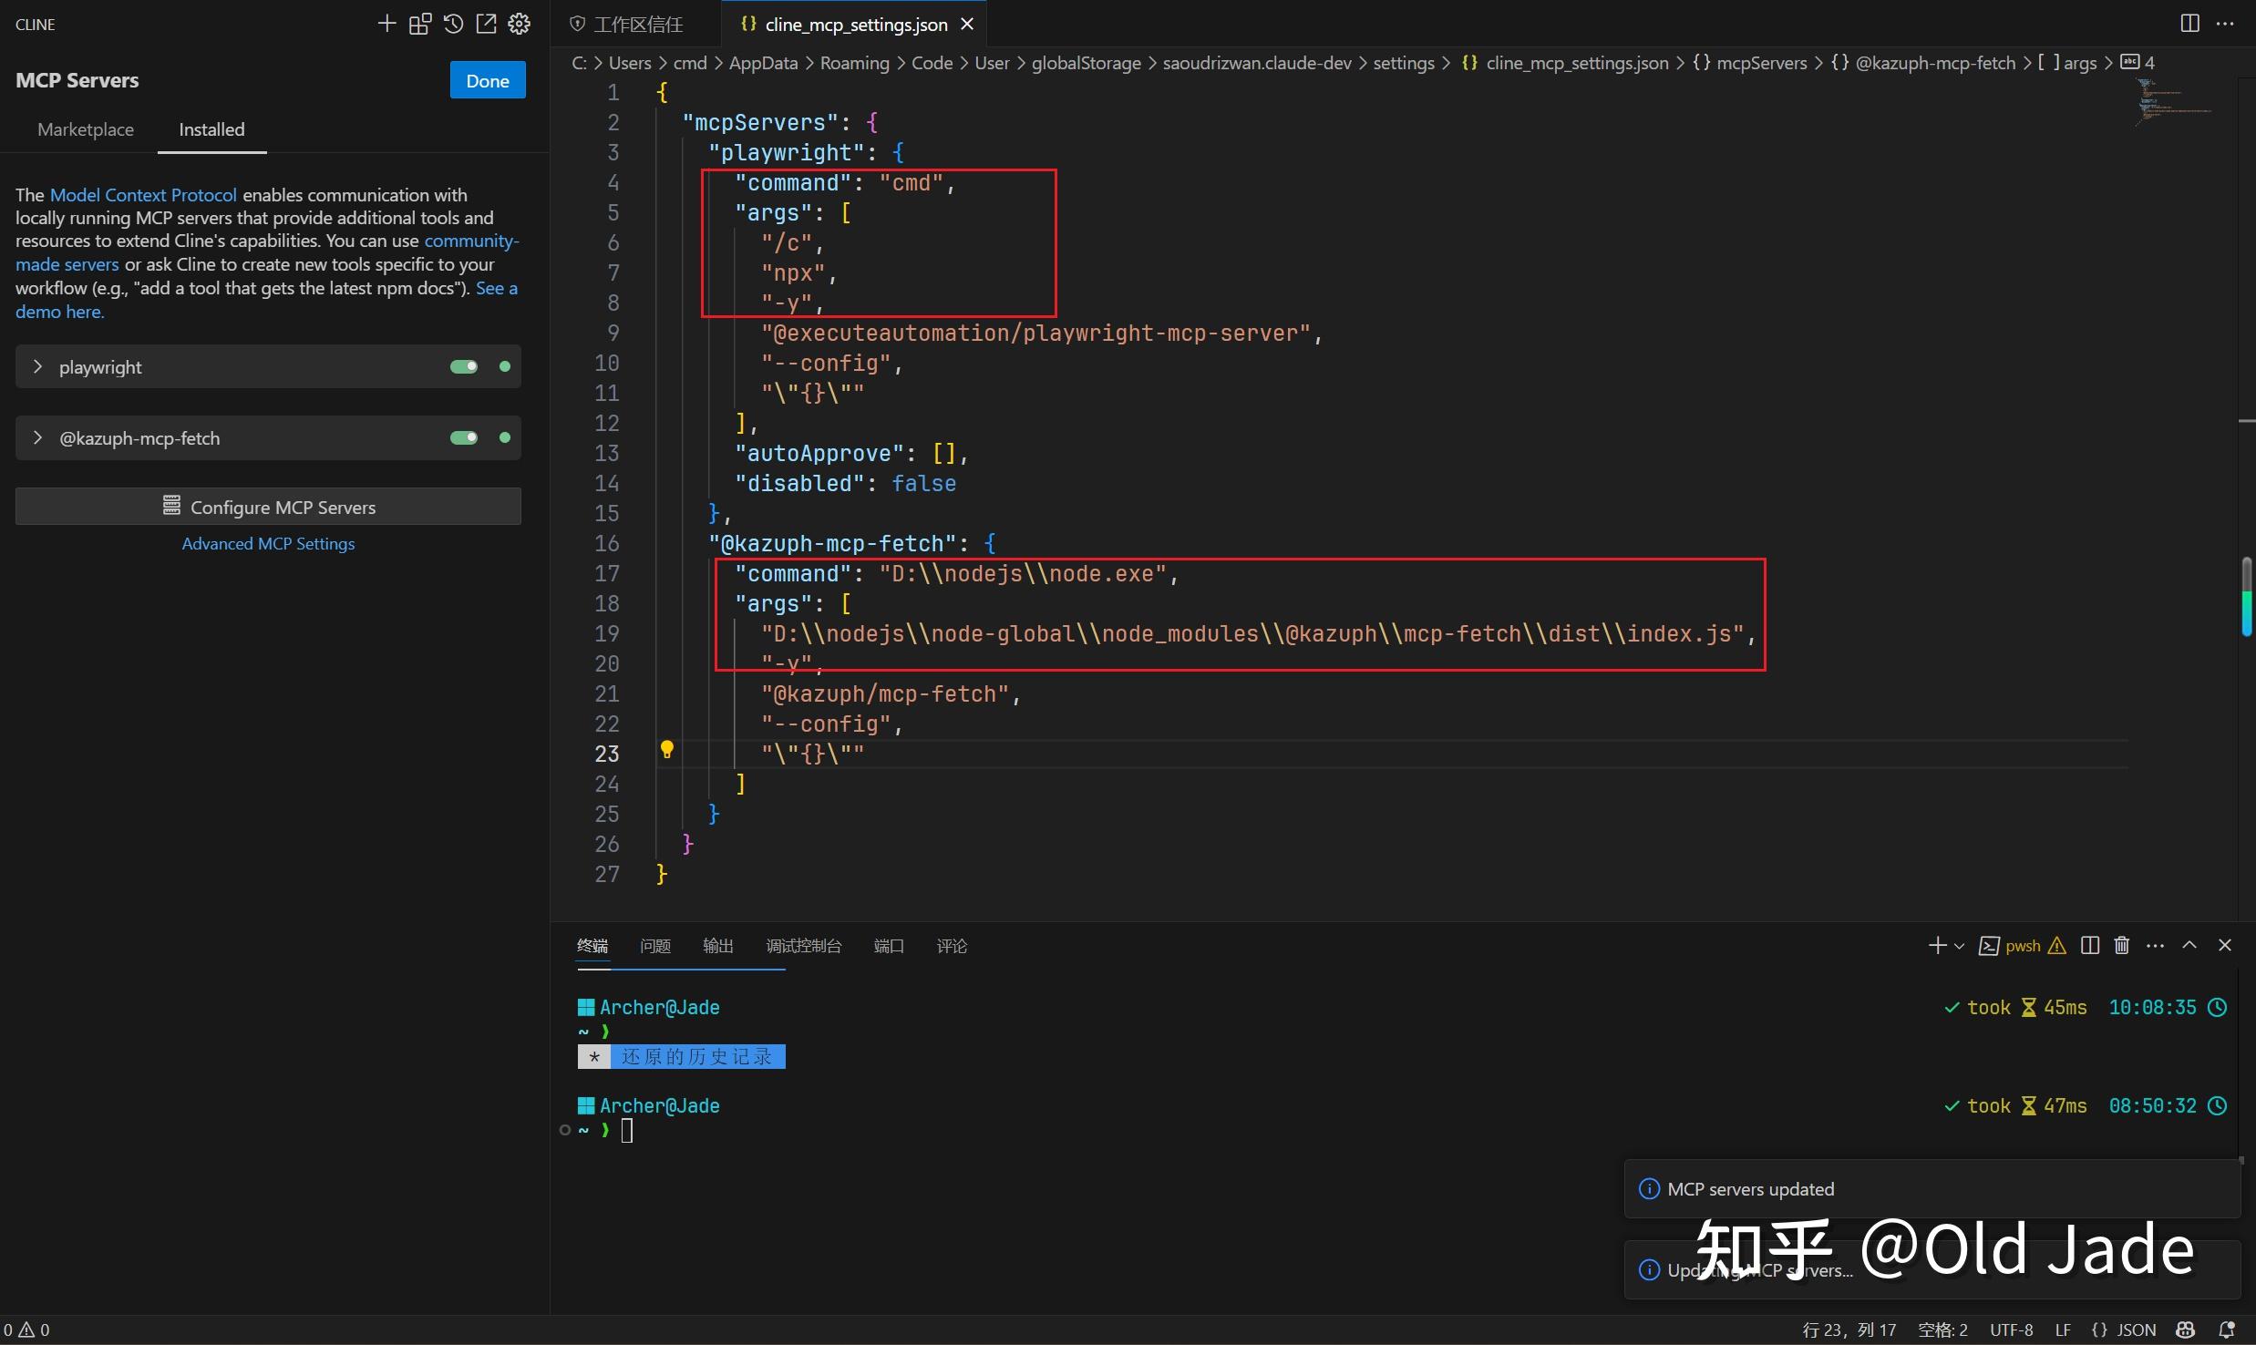
Task: Open the terminal profile dropdown arrow
Action: tap(1958, 945)
